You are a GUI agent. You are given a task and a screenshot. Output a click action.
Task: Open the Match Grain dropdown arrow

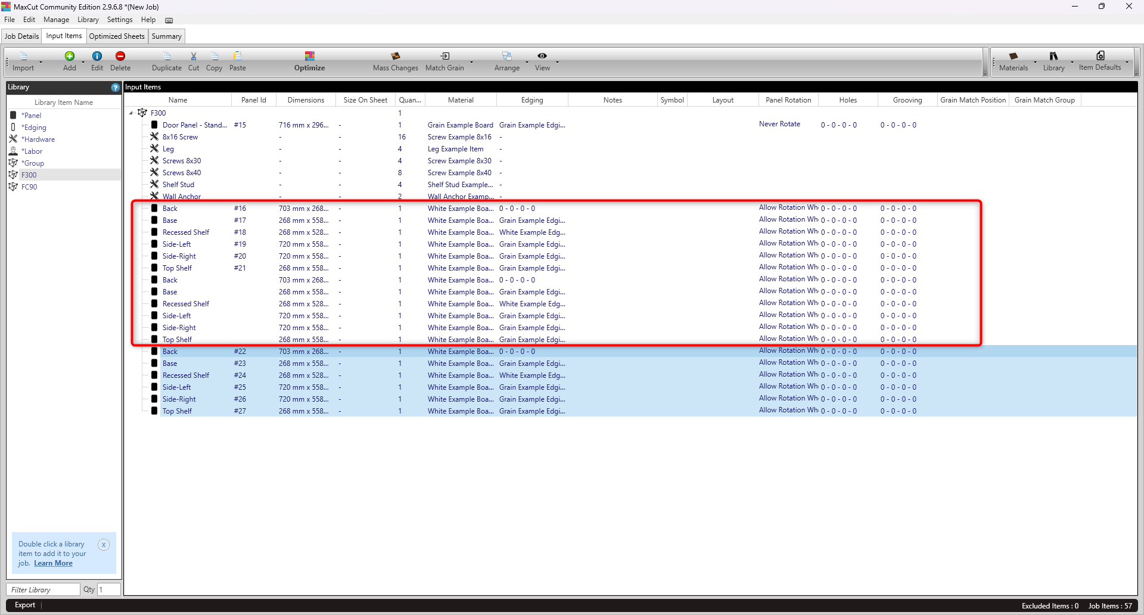(x=471, y=62)
